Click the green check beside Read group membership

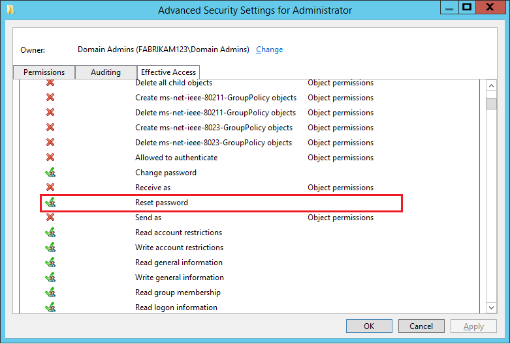click(x=50, y=293)
